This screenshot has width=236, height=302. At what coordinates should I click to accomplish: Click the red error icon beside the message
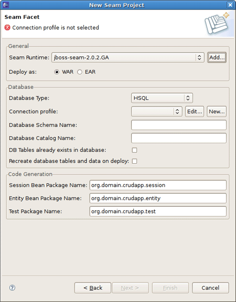click(7, 28)
